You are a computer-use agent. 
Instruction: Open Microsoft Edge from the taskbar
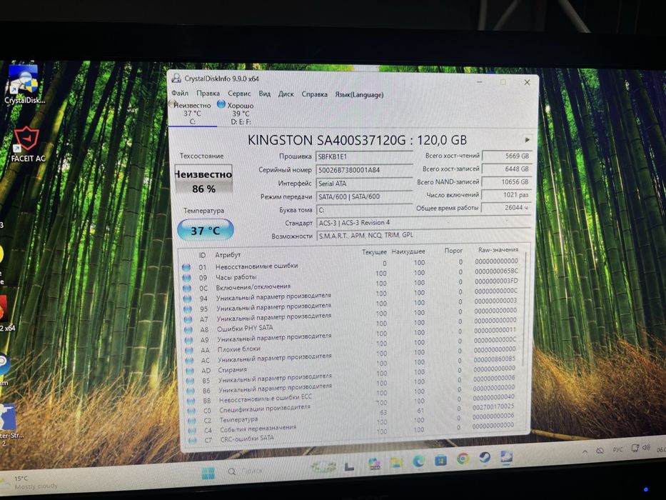point(418,461)
